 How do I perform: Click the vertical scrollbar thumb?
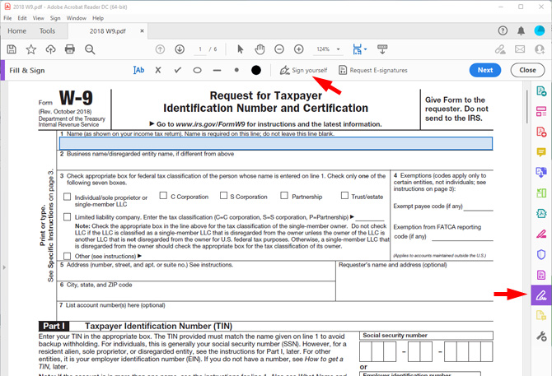tap(527, 107)
